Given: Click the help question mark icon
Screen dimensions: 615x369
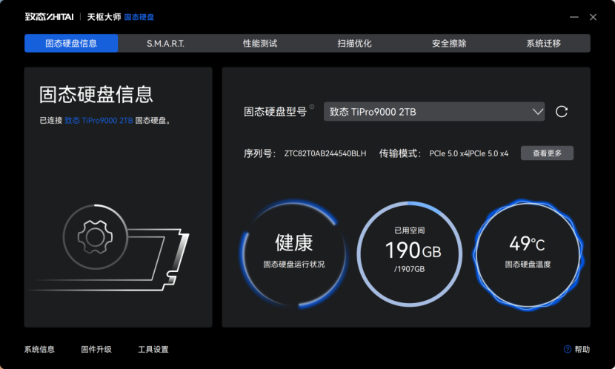Looking at the screenshot, I should tap(568, 349).
